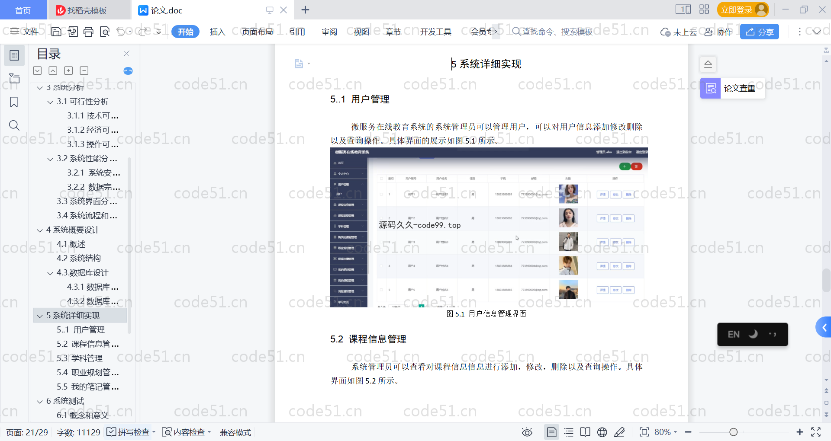Viewport: 831px width, 441px height.
Task: Collapse 6 系统测试 tree node
Action: 40,402
